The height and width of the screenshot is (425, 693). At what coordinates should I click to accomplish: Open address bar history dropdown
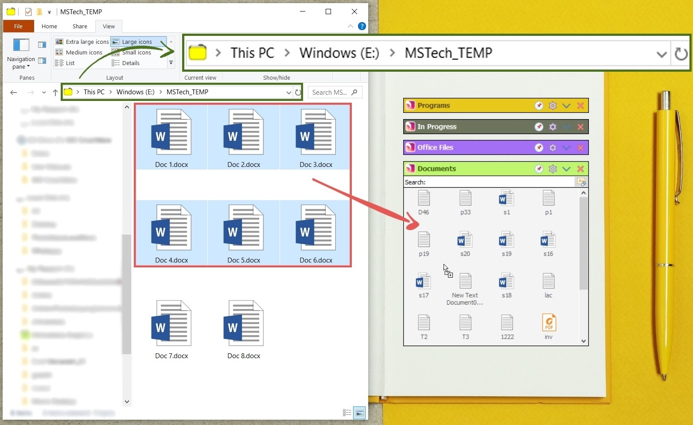(x=289, y=92)
